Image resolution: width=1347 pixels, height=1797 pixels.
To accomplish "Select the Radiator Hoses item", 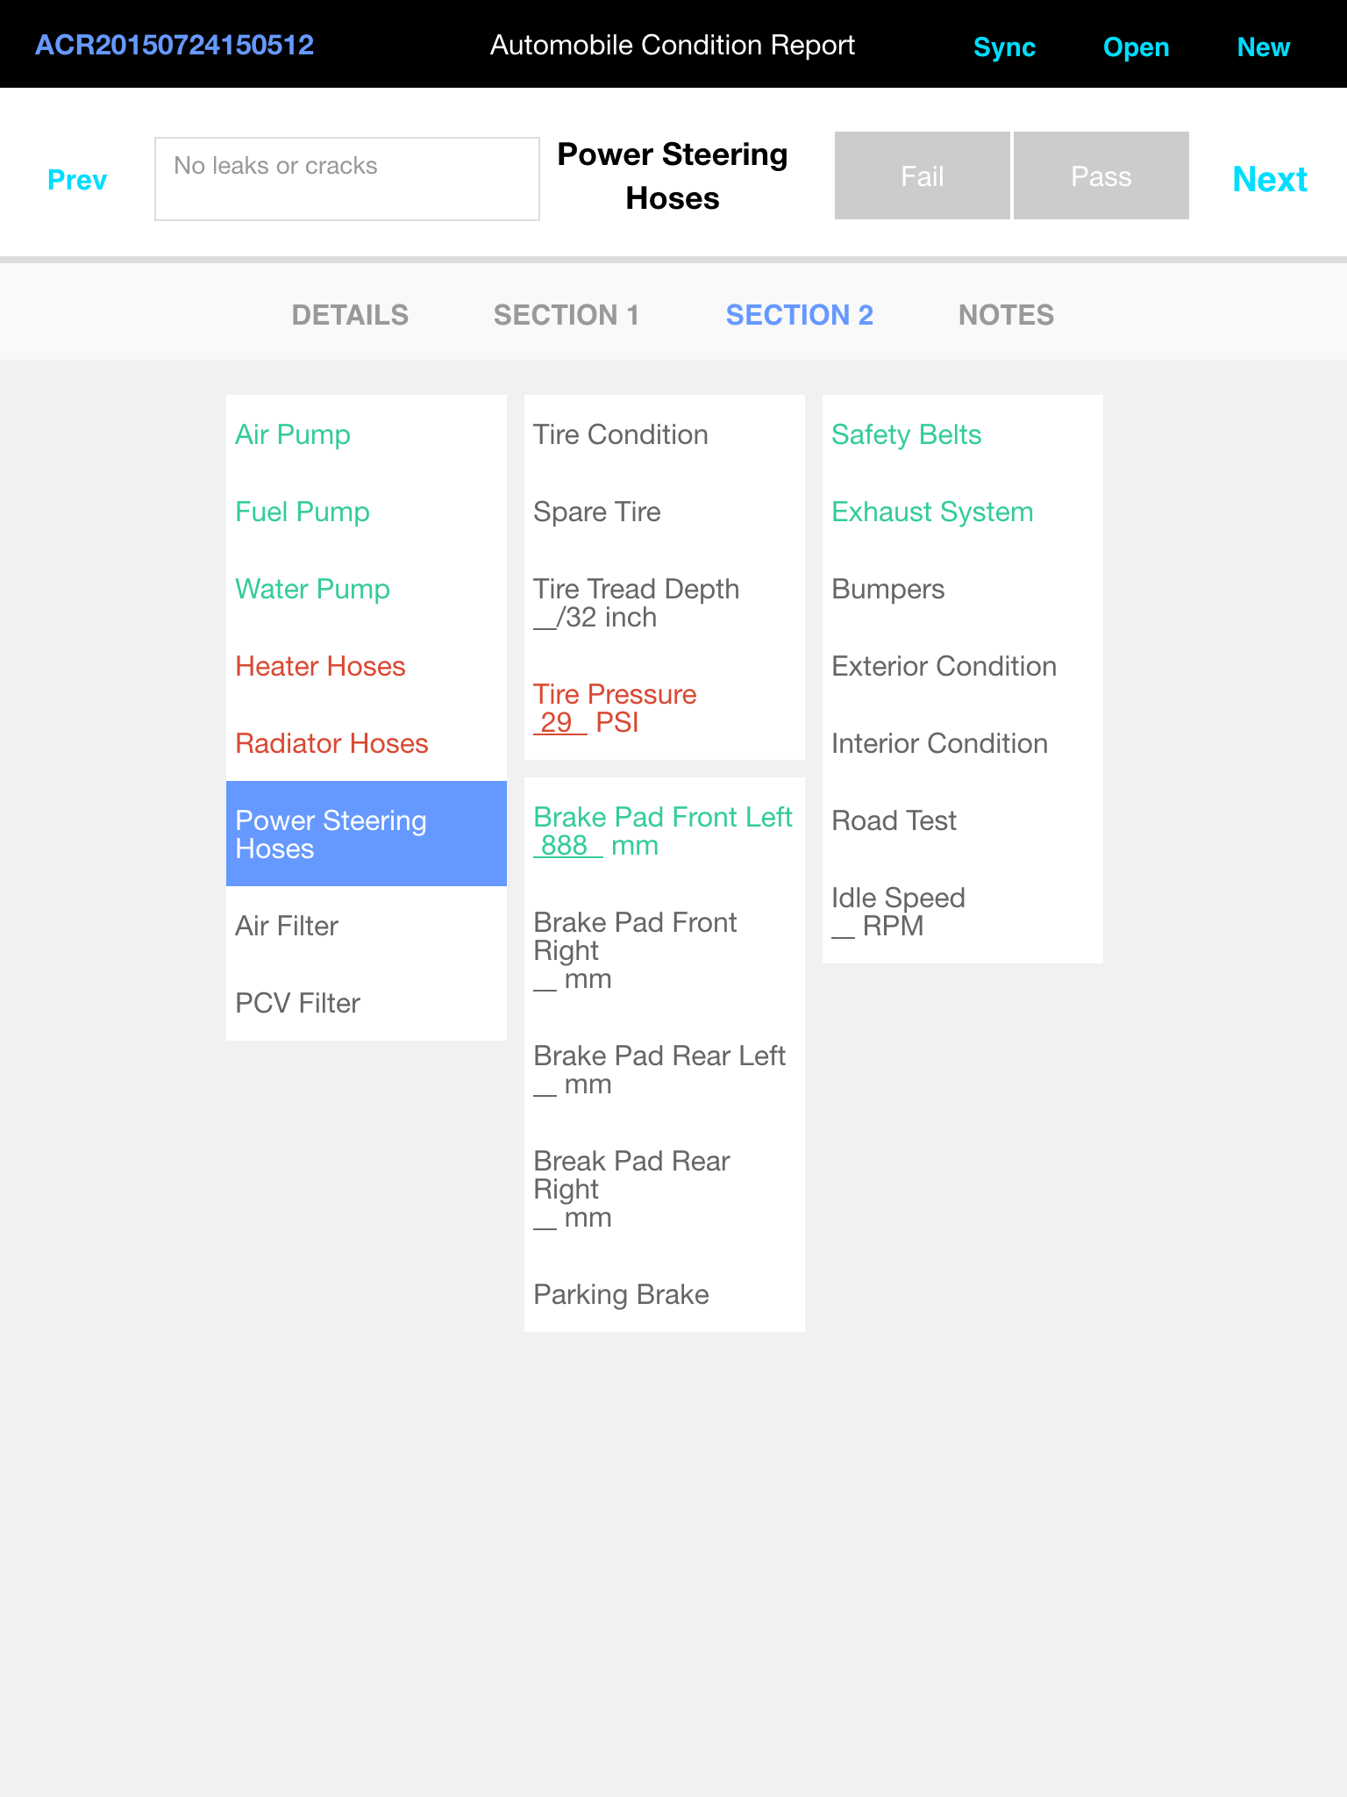I will (331, 743).
